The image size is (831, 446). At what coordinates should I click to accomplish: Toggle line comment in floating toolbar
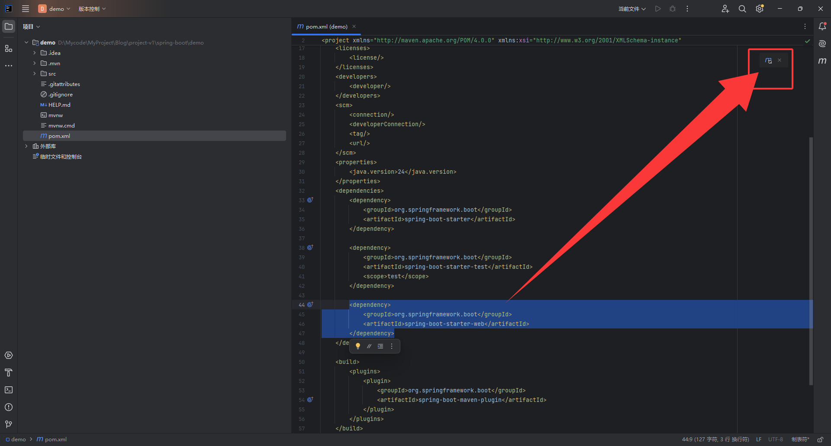369,346
